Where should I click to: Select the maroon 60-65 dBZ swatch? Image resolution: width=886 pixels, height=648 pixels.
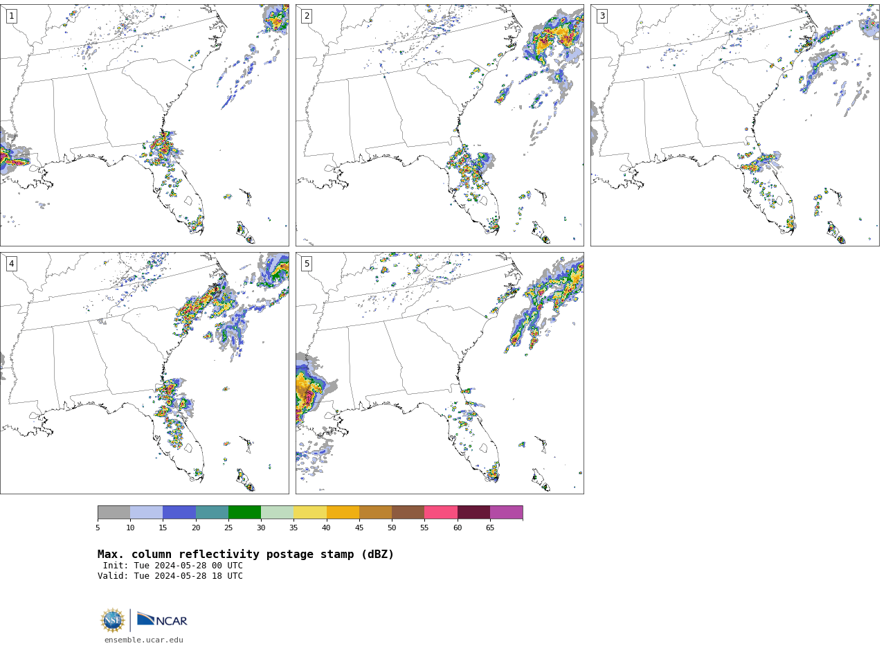pos(473,512)
